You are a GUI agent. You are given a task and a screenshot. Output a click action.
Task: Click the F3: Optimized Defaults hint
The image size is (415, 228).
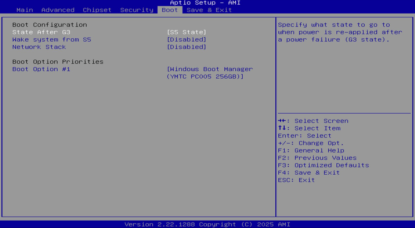[323, 165]
